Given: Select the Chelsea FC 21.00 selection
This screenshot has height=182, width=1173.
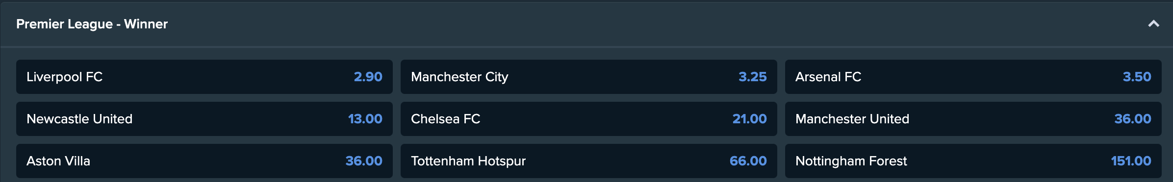Looking at the screenshot, I should (x=589, y=119).
